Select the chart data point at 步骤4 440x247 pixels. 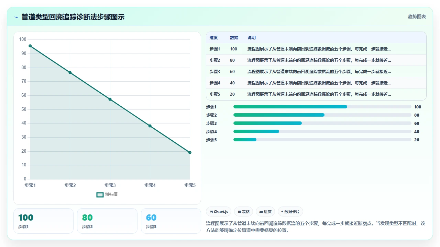coord(150,126)
